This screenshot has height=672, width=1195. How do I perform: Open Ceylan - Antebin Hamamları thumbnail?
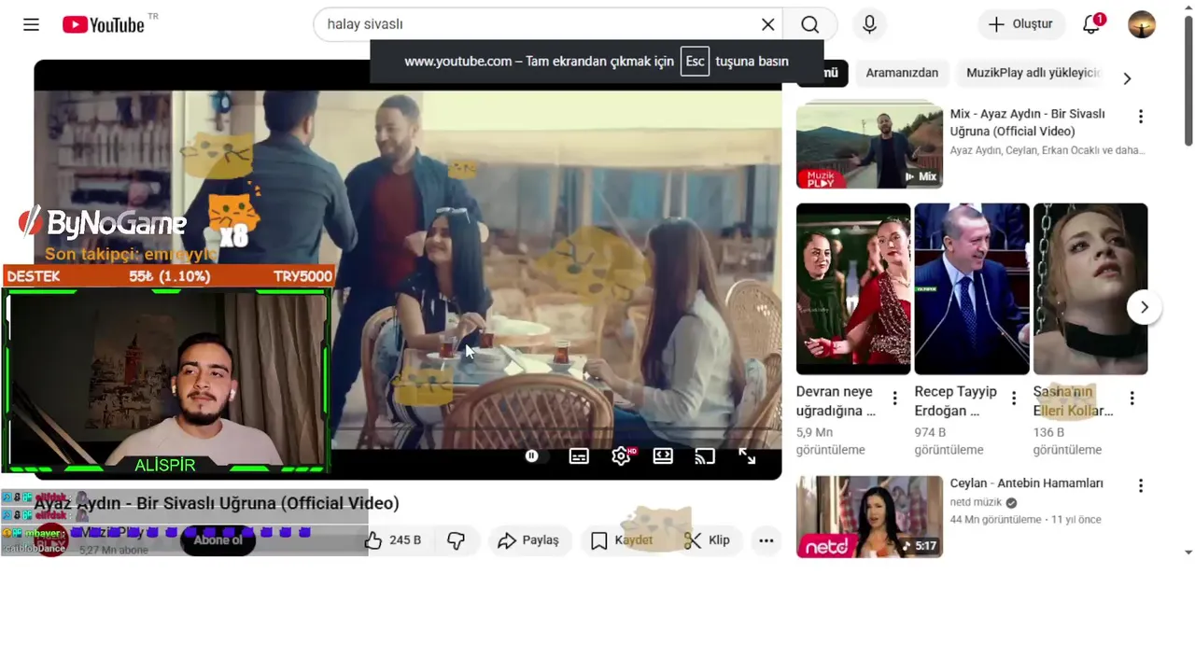(869, 517)
